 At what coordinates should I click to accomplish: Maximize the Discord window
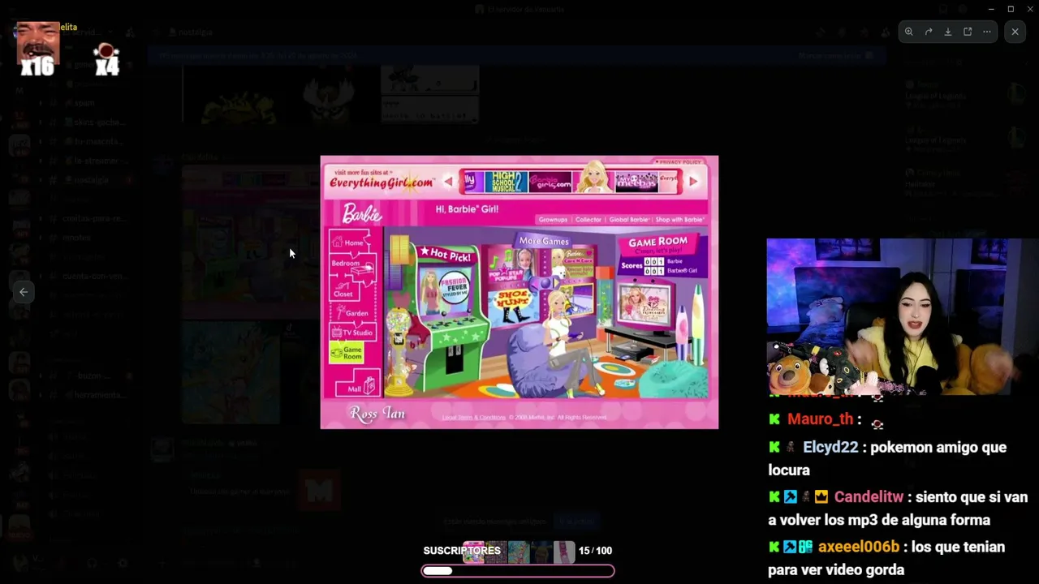[1011, 9]
